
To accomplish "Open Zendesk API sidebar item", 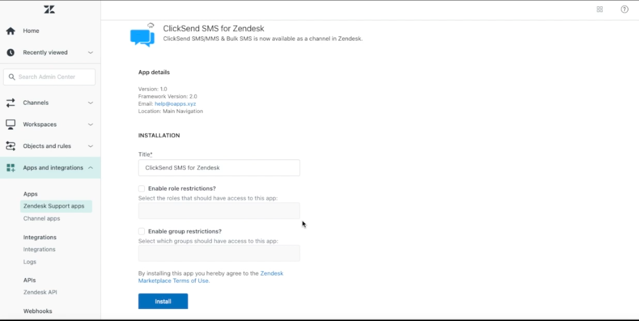I will tap(40, 292).
